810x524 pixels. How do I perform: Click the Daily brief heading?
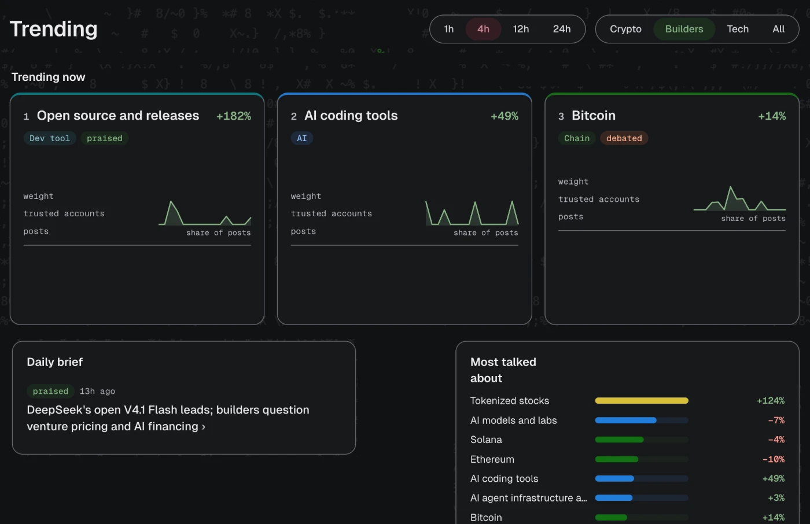(55, 362)
